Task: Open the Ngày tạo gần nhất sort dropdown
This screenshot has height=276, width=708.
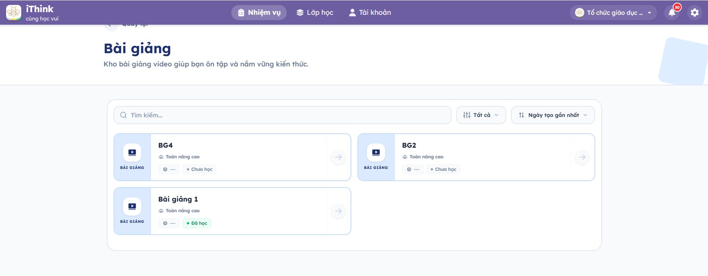Action: (553, 115)
